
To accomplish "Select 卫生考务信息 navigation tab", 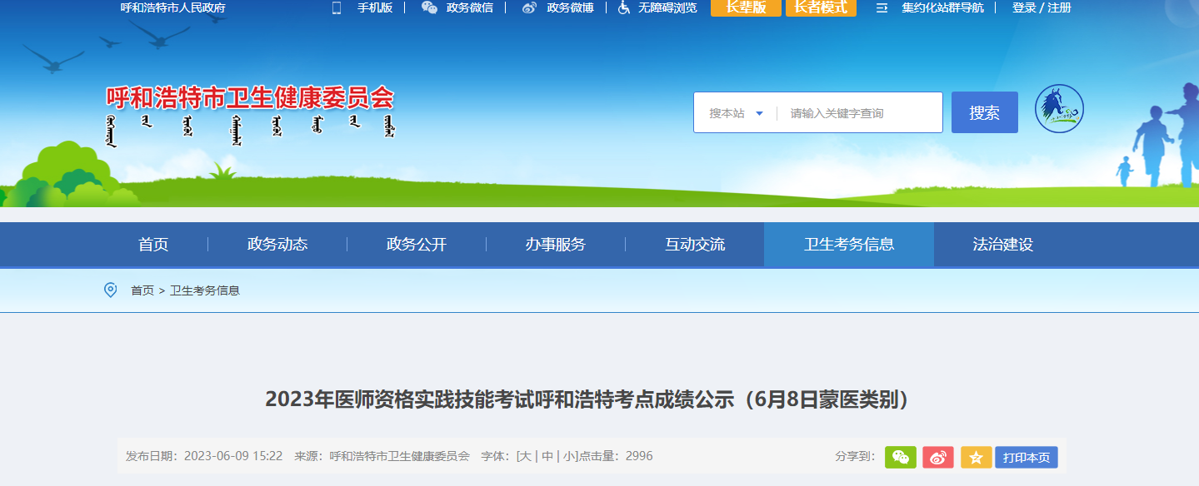I will click(x=849, y=245).
